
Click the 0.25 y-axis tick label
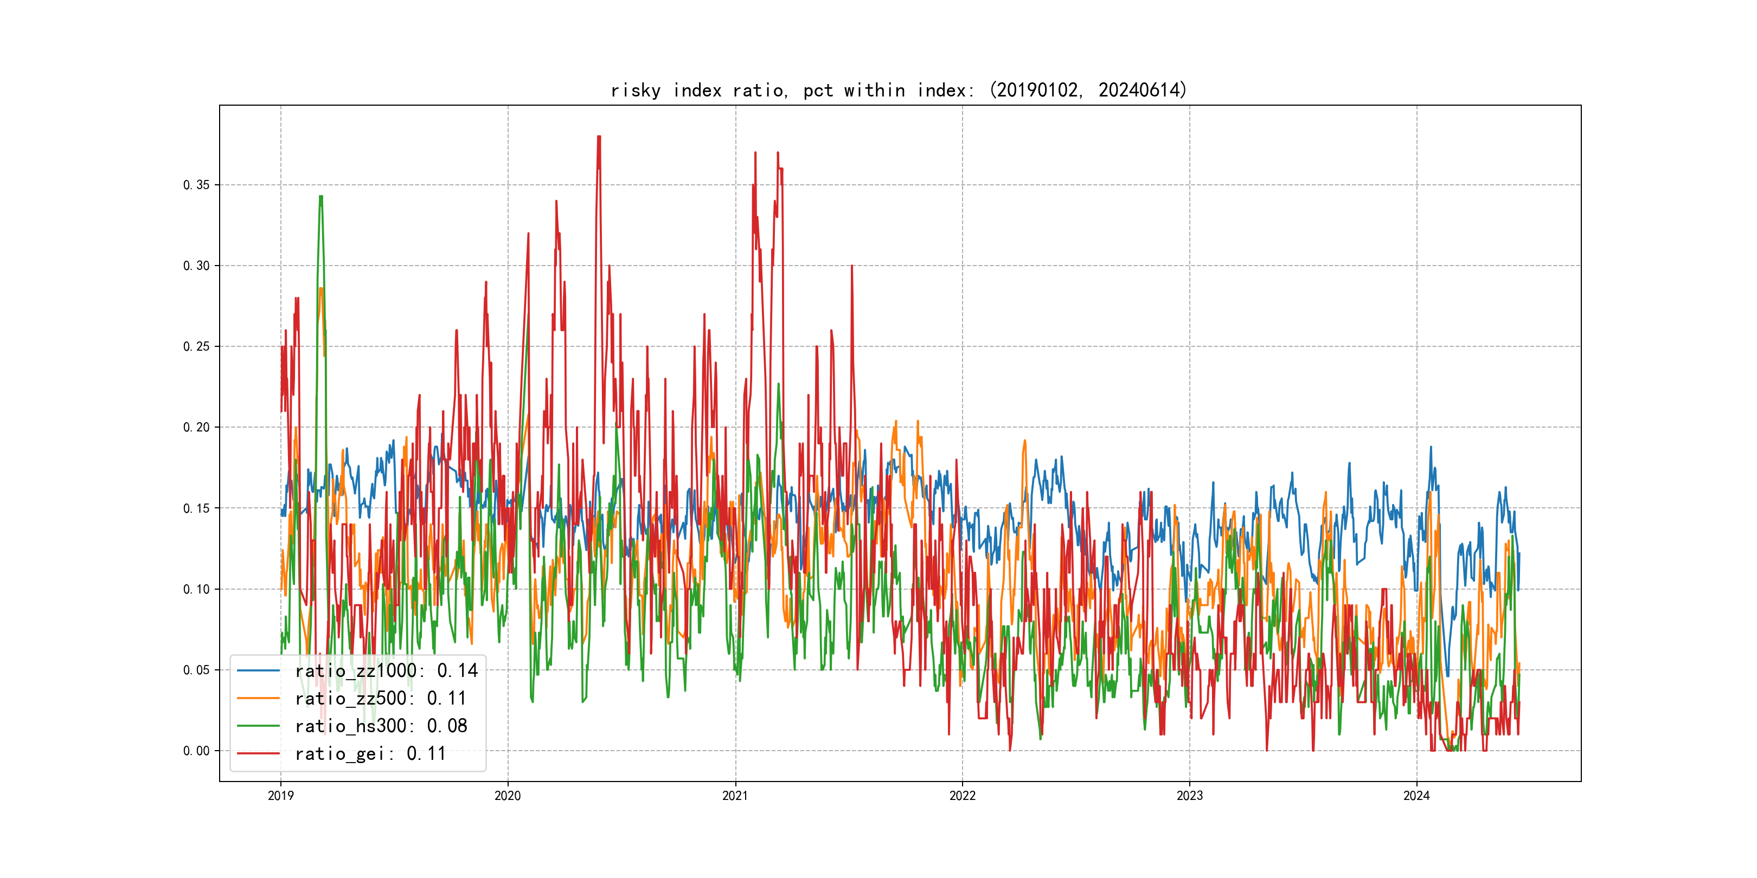[x=196, y=346]
